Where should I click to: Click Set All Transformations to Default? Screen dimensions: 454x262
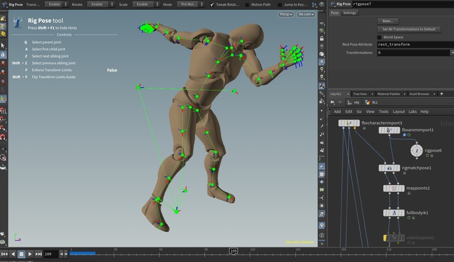pos(409,29)
